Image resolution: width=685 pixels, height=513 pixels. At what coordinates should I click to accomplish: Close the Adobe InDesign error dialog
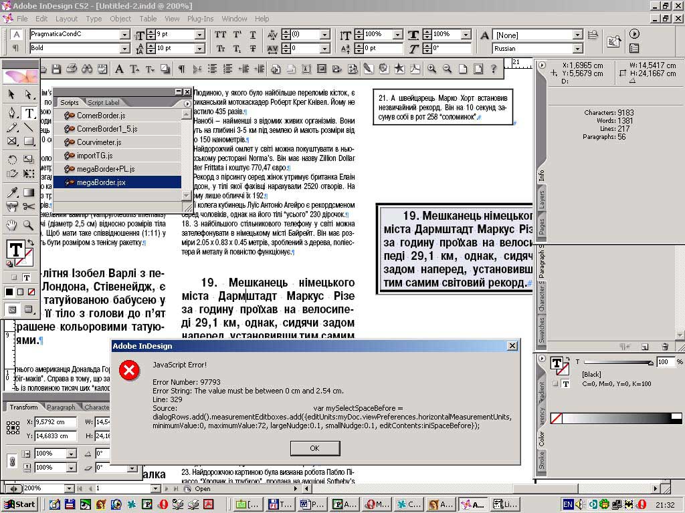(512, 346)
